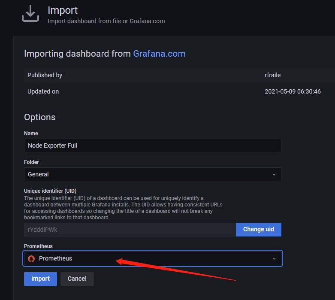Click the disabled UID field rYdddlPWk
This screenshot has height=300, width=335.
130,230
